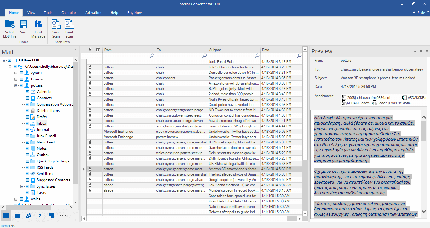The image size is (430, 228).
Task: Open the Tools ribbon tab
Action: coord(48,13)
